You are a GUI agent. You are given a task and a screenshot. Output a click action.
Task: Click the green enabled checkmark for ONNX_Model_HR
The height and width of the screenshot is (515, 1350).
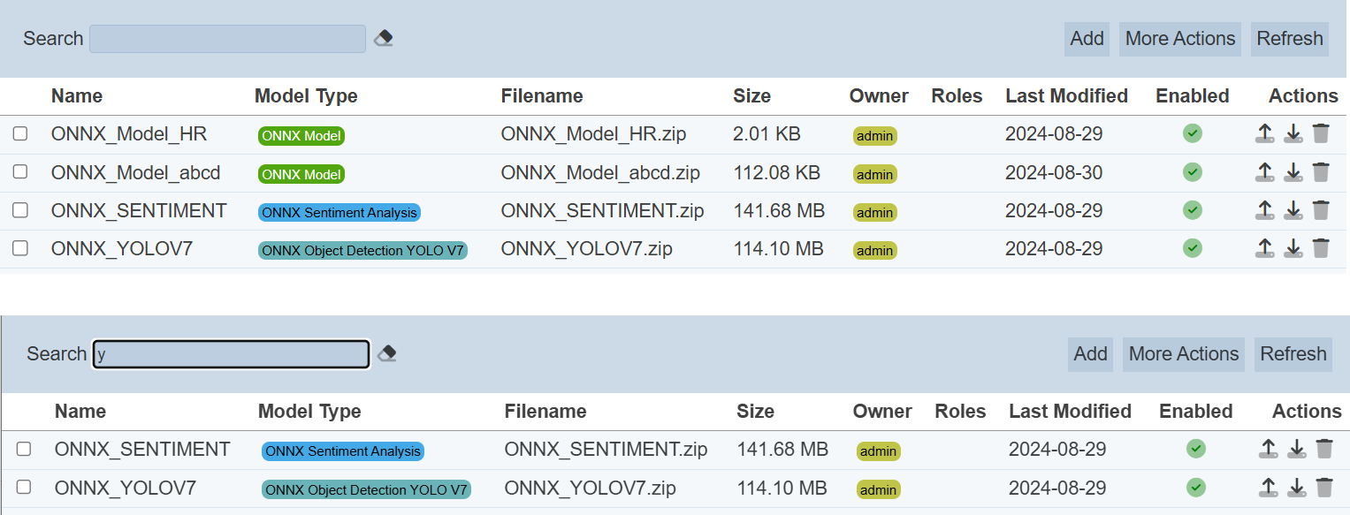(1193, 134)
